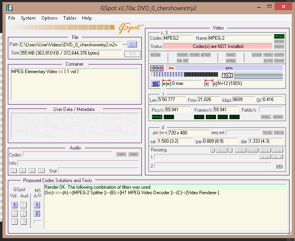This screenshot has width=295, height=241.
Task: Click the frame order arrow icon
Action: (227, 75)
